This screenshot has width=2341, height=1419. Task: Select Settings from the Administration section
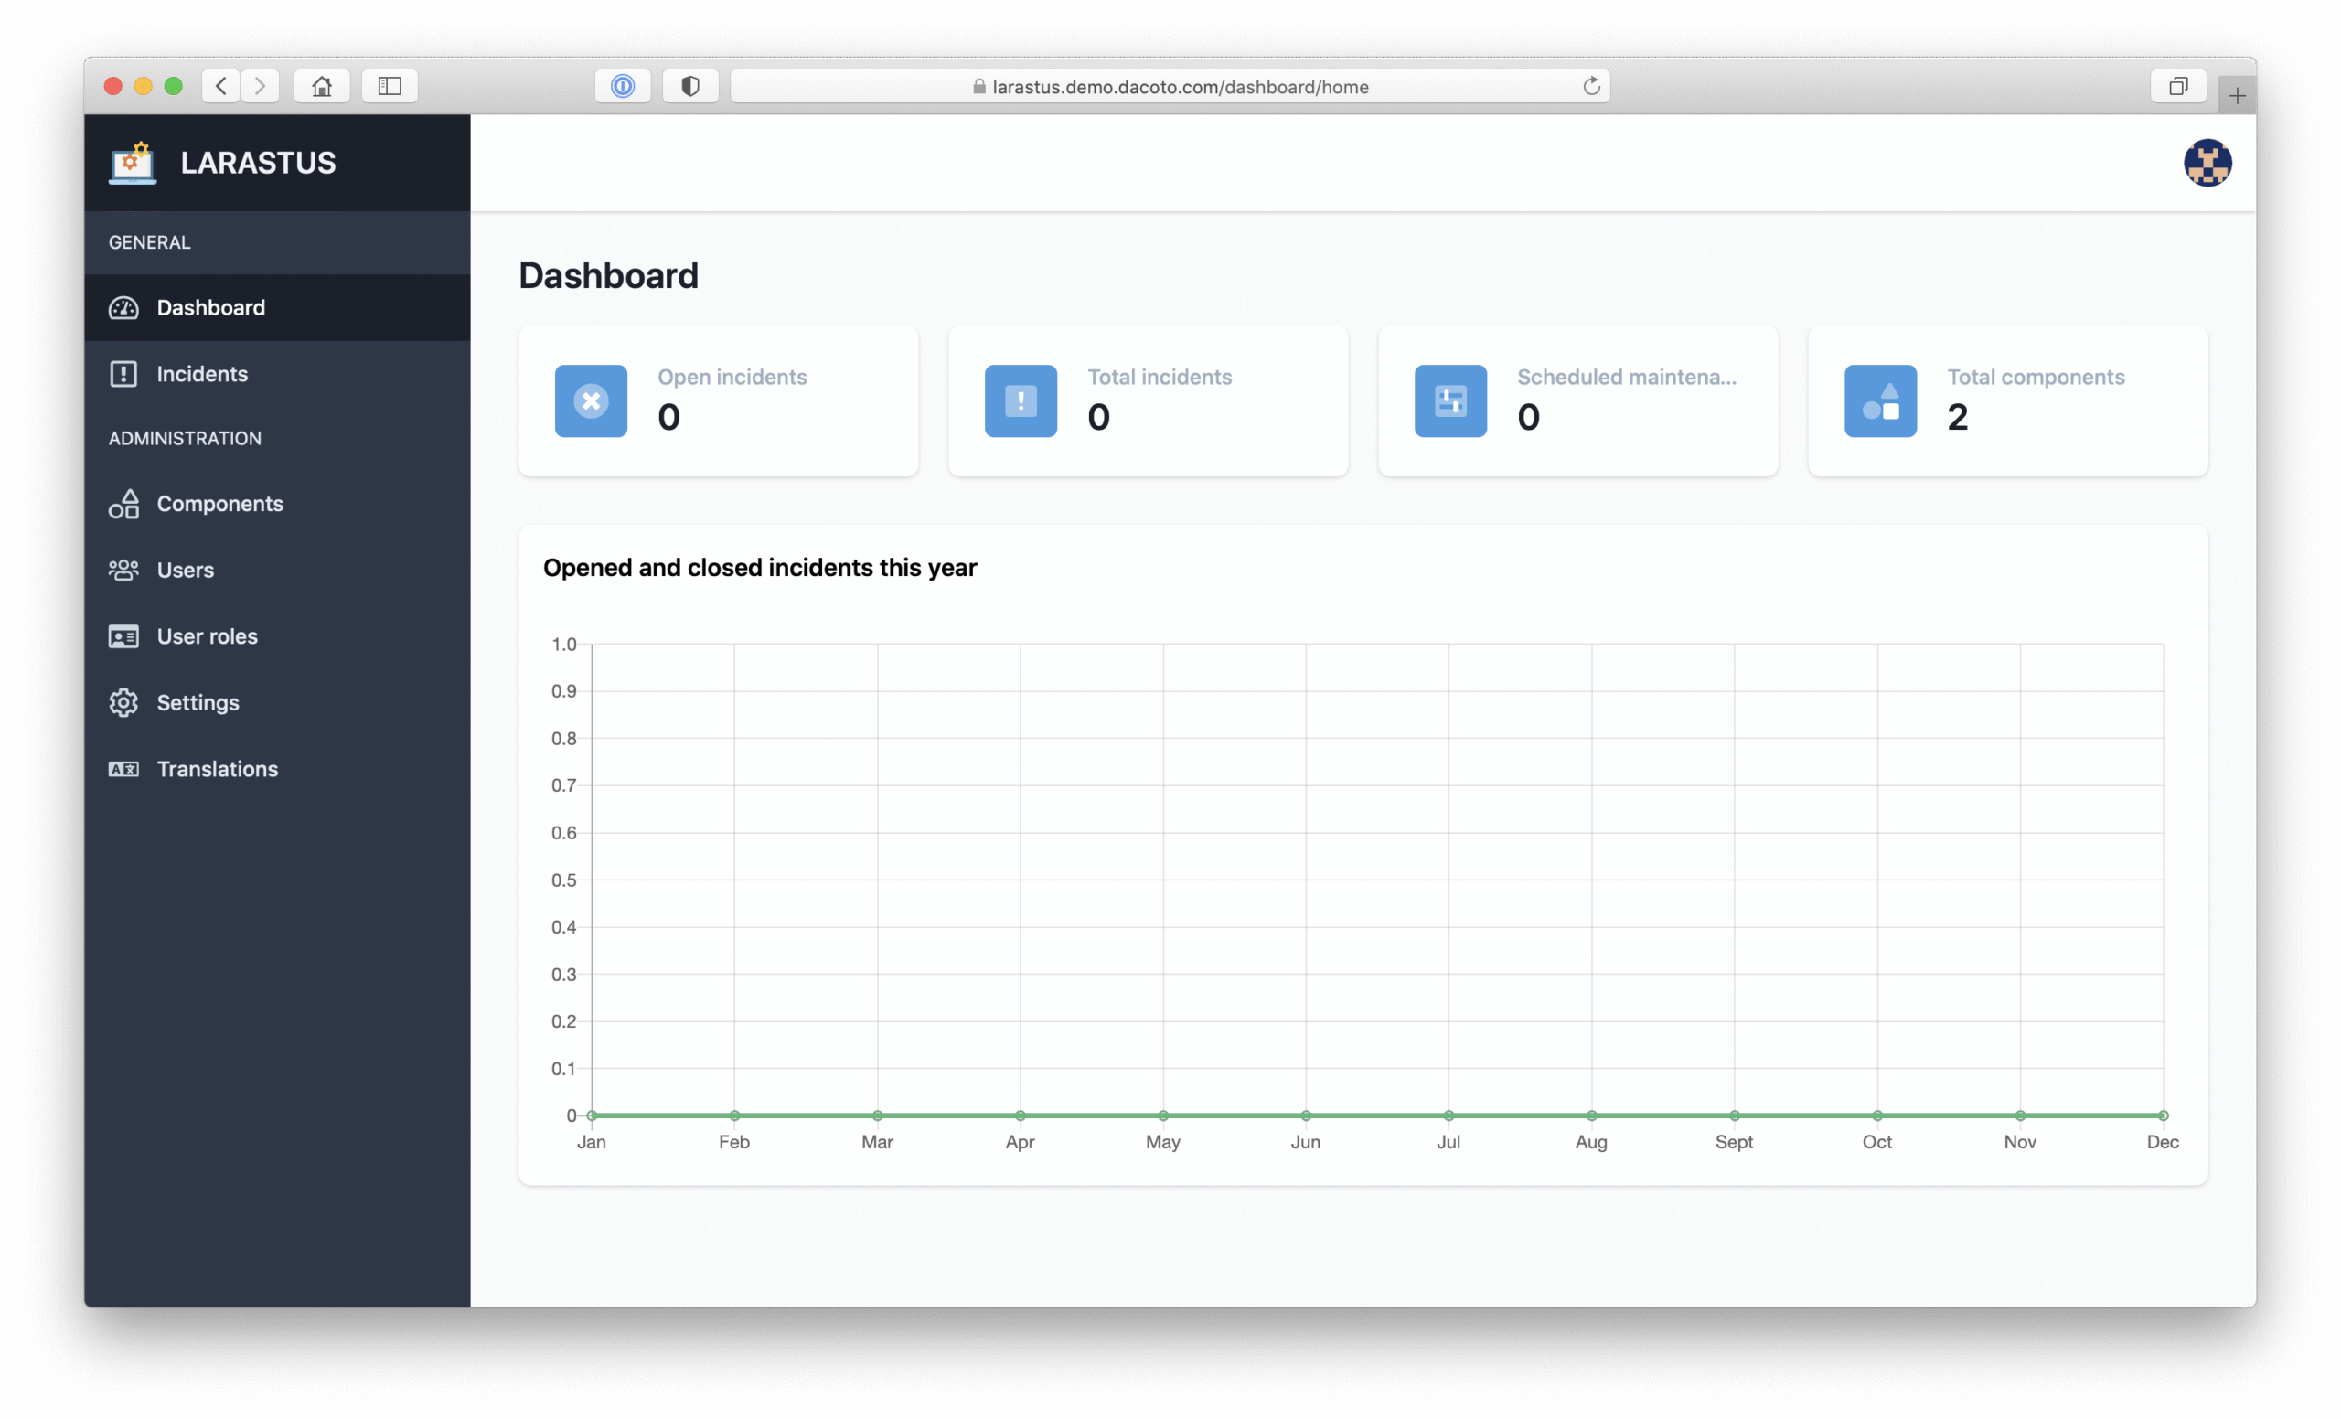(198, 703)
